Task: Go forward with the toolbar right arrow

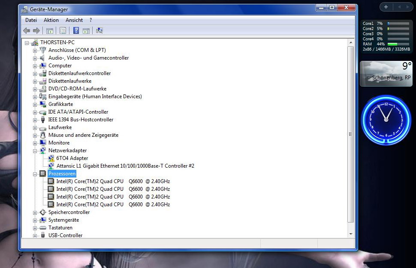Action: pyautogui.click(x=36, y=31)
